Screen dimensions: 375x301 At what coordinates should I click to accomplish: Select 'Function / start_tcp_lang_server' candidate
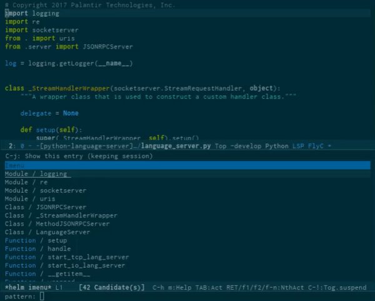67,257
